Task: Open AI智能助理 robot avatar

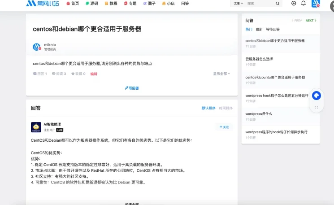Action: (x=36, y=127)
